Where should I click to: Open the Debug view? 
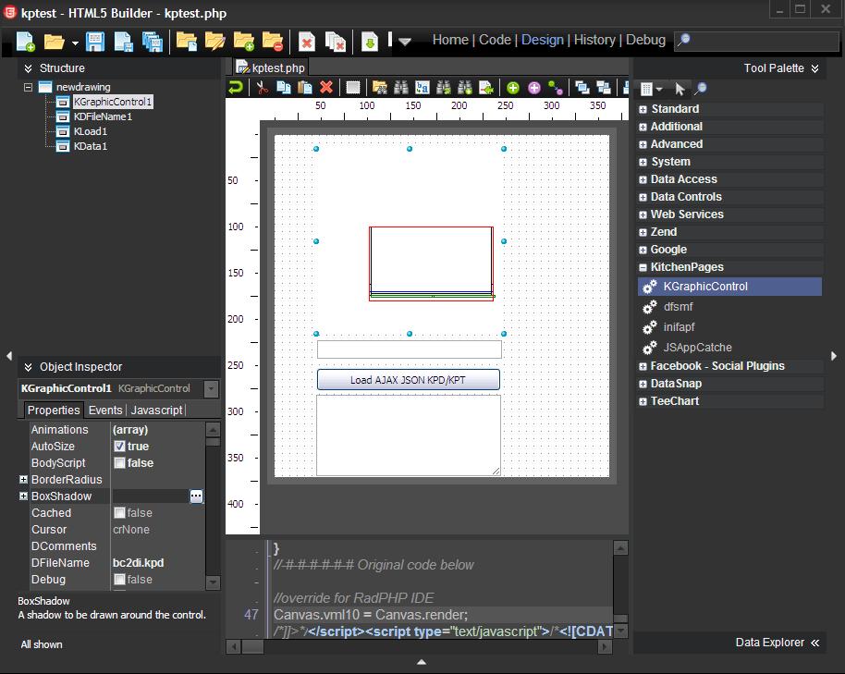tap(645, 40)
